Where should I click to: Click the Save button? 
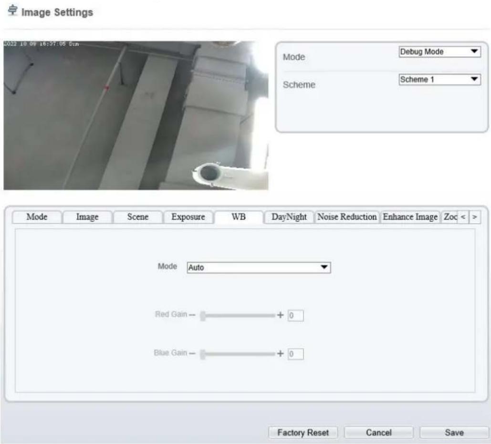tap(454, 433)
